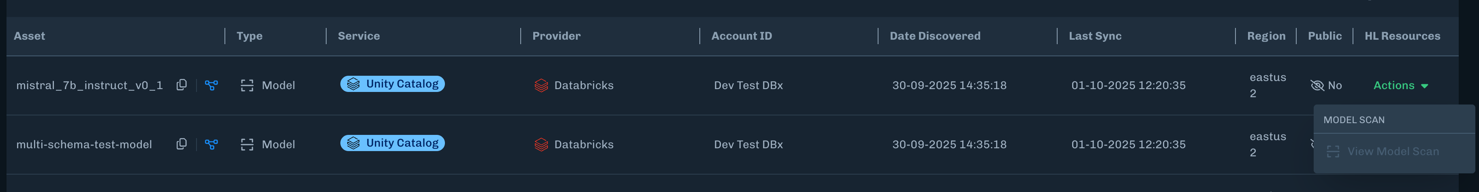This screenshot has height=192, width=1479.
Task: Click the Model type icon in mistral row
Action: (247, 85)
